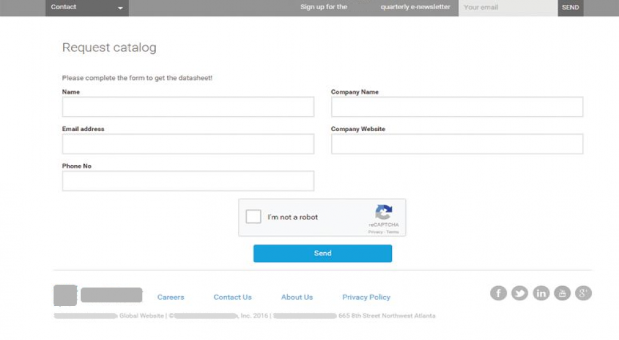Focus the Name input field
Image resolution: width=619 pixels, height=340 pixels.
[x=188, y=107]
